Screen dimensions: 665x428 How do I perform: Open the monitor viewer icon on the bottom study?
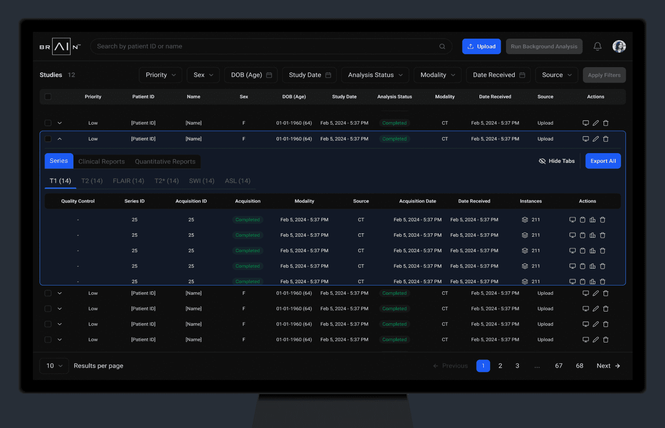pyautogui.click(x=586, y=339)
